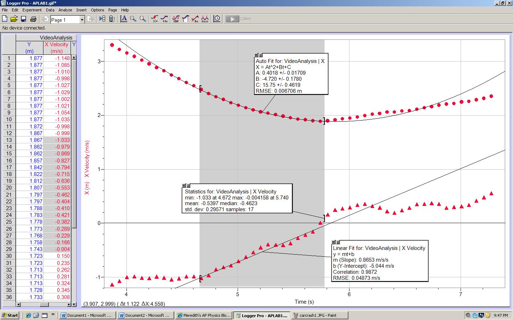Viewport: 513px width, 320px height.
Task: Zoom in on the graph
Action: coord(133,19)
